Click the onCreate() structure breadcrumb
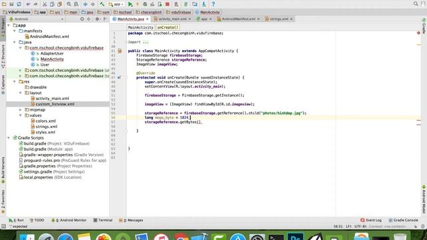Screen dimensions: 427x240 (167, 27)
